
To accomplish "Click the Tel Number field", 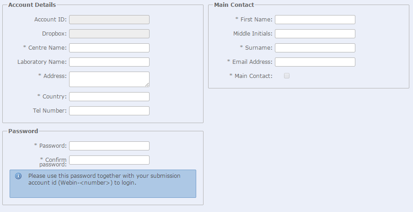I will point(109,111).
